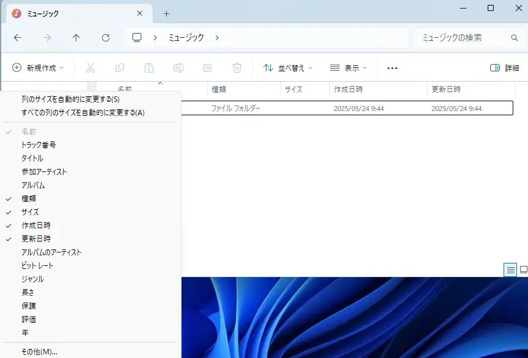Go up one folder with Up arrow
Viewport: 528px width, 358px height.
pyautogui.click(x=76, y=38)
